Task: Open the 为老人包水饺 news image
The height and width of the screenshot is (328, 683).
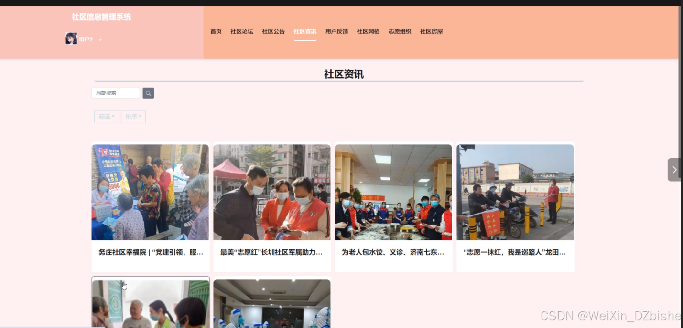Action: pyautogui.click(x=393, y=192)
